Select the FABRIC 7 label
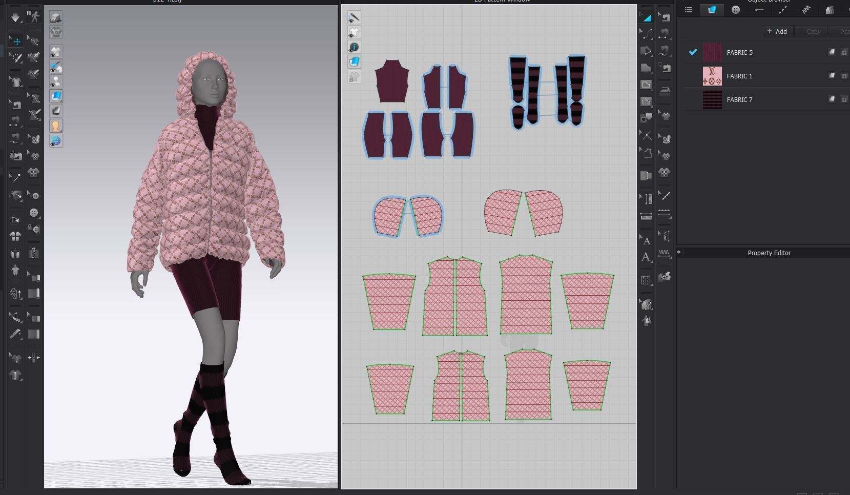The height and width of the screenshot is (495, 850). [x=739, y=100]
